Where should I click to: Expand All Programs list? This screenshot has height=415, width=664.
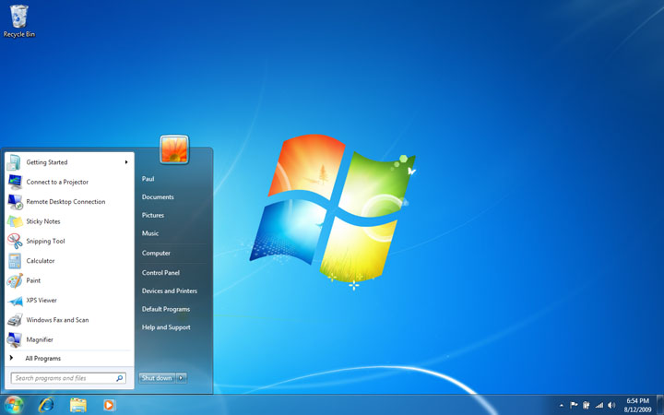click(x=42, y=358)
